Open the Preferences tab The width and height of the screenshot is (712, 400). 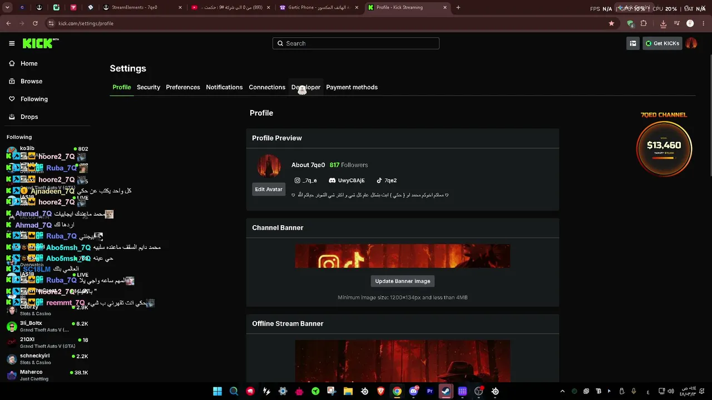(183, 87)
